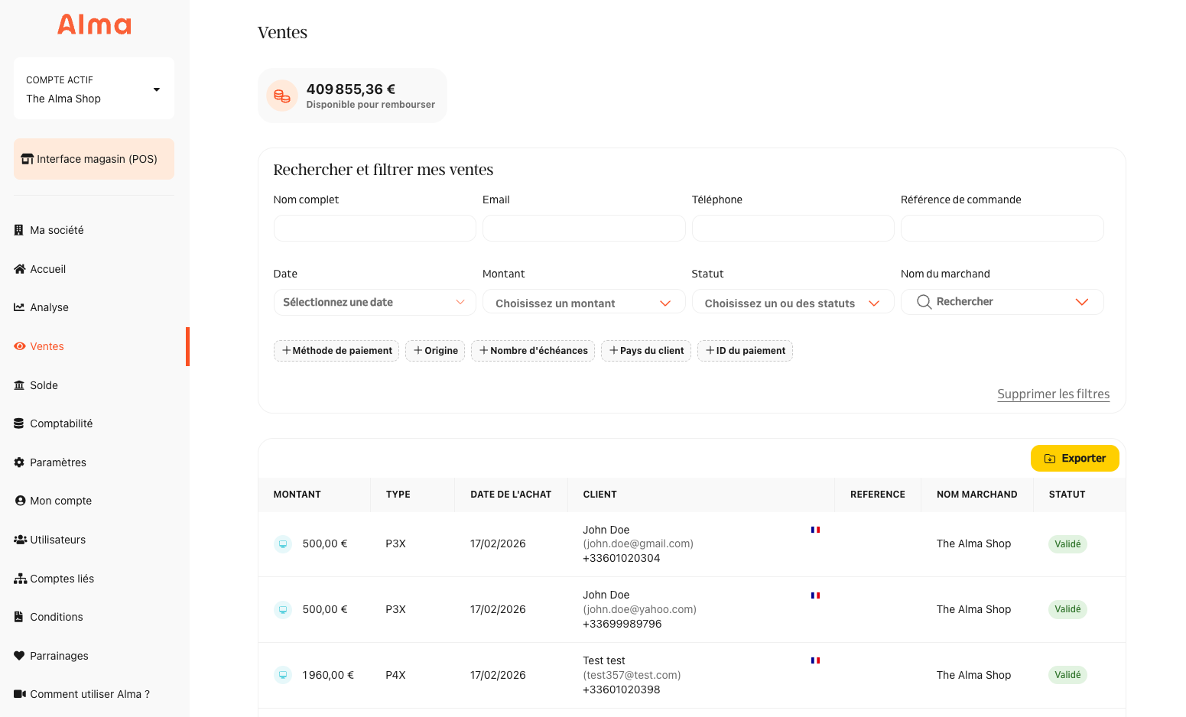Open Comptes liés
This screenshot has height=717, width=1186.
click(x=62, y=579)
